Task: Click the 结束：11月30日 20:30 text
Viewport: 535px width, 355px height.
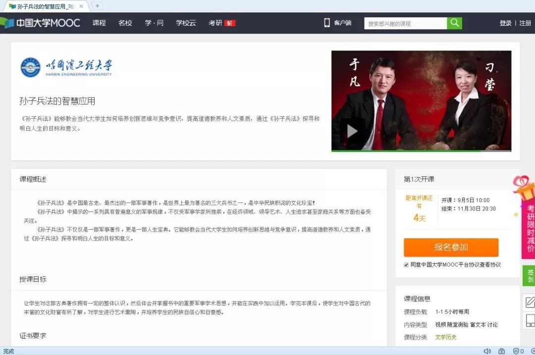Action: click(469, 209)
